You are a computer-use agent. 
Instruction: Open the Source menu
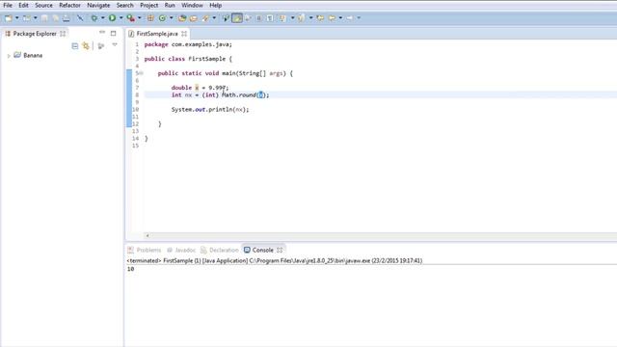(43, 5)
